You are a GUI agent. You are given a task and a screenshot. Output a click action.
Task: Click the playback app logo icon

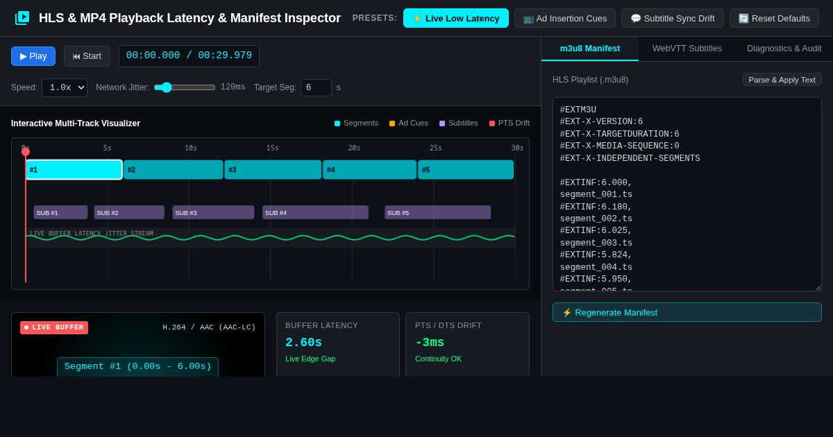point(22,18)
